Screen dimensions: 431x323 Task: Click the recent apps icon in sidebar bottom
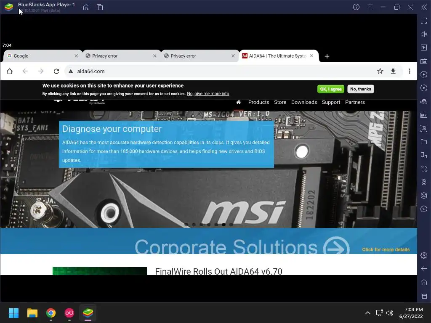click(x=423, y=296)
